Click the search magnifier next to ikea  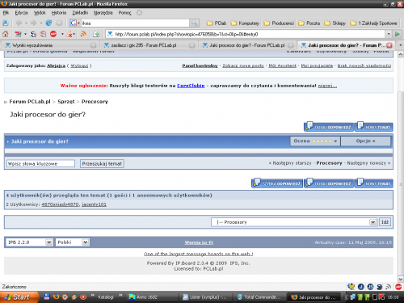pos(194,23)
